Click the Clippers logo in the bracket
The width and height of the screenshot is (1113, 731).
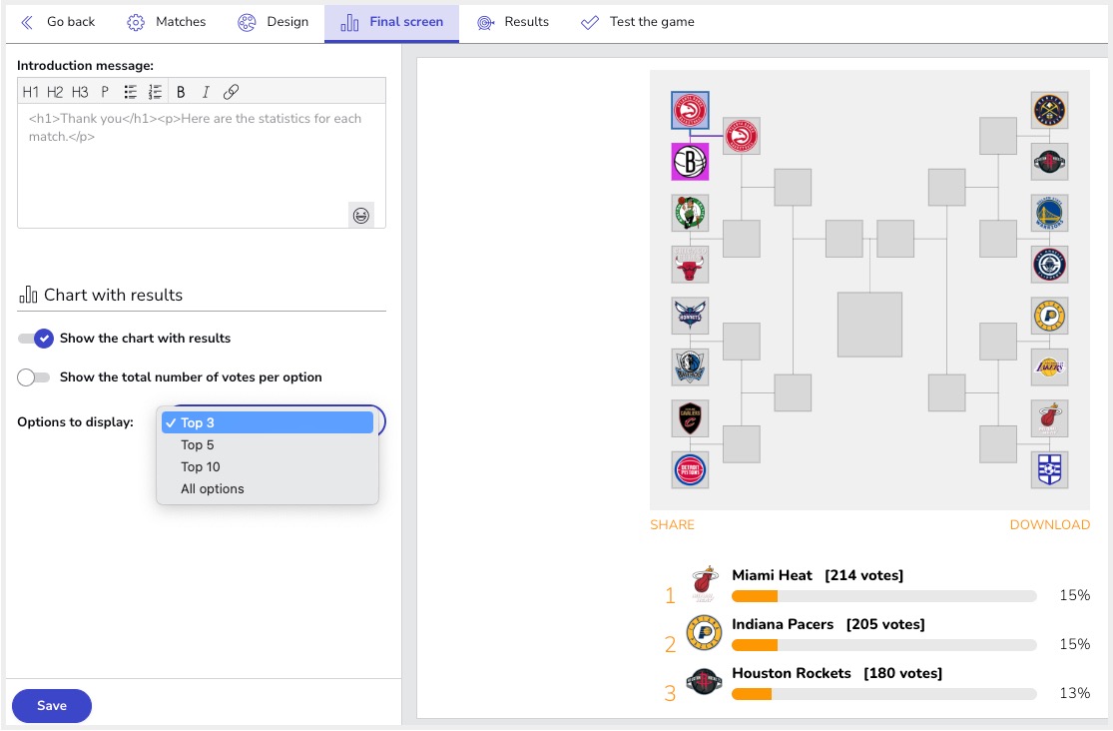click(1050, 265)
